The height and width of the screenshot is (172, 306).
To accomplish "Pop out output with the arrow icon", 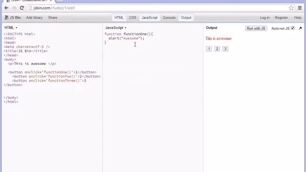I will click(300, 28).
